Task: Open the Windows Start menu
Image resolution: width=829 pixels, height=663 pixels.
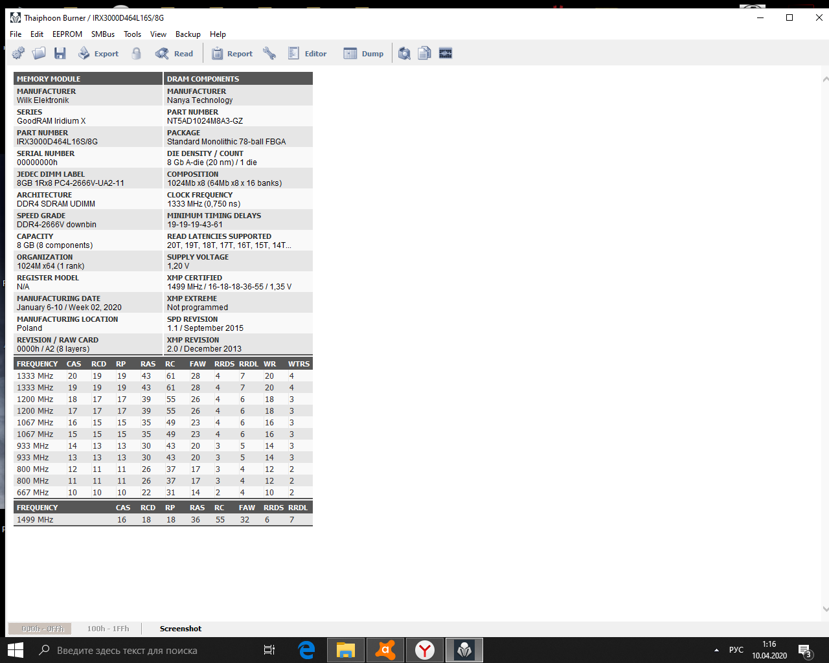Action: click(15, 650)
